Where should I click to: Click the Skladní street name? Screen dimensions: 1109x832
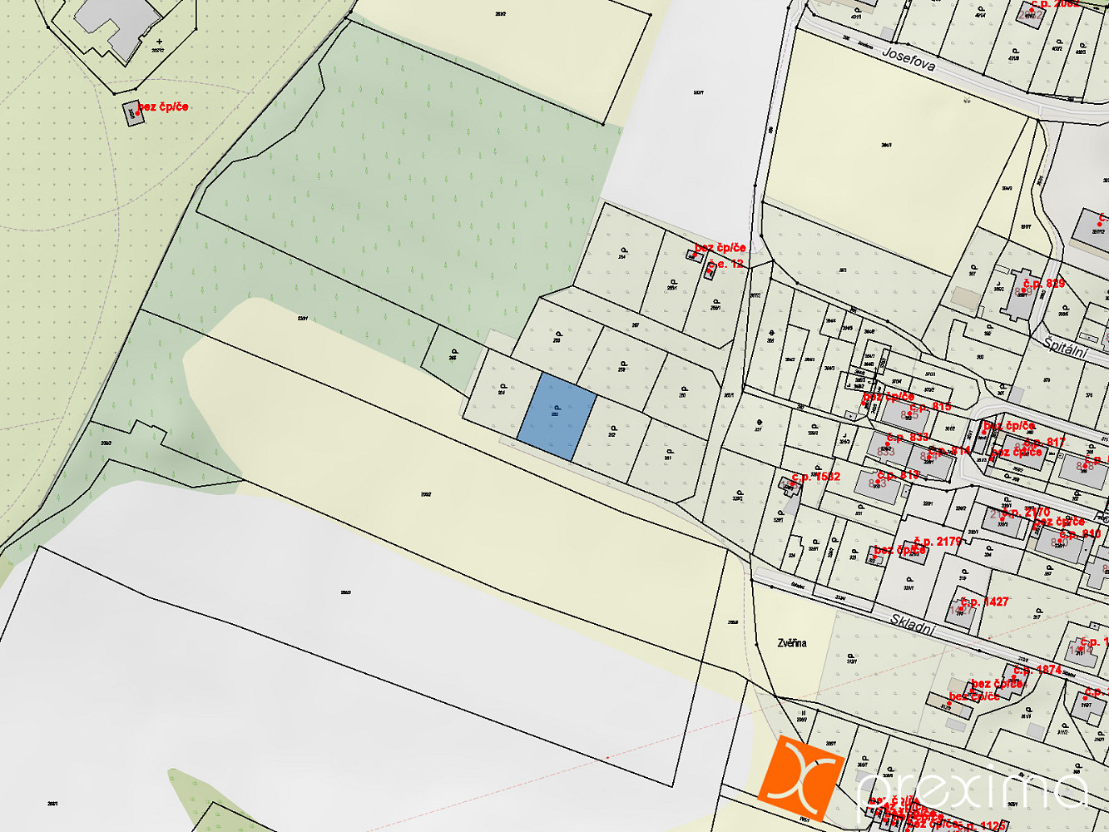tap(913, 624)
